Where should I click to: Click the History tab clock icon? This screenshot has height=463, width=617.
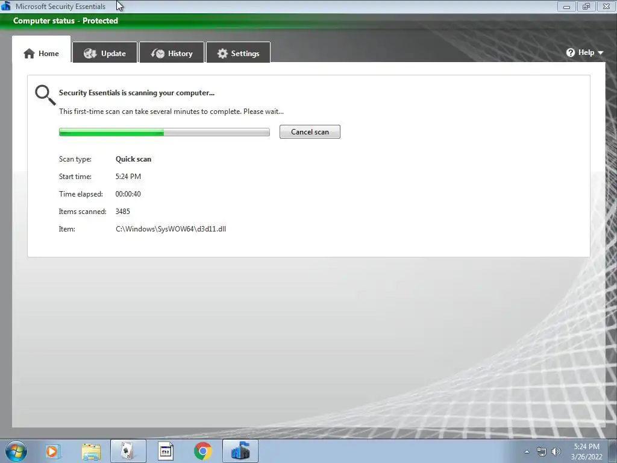158,54
